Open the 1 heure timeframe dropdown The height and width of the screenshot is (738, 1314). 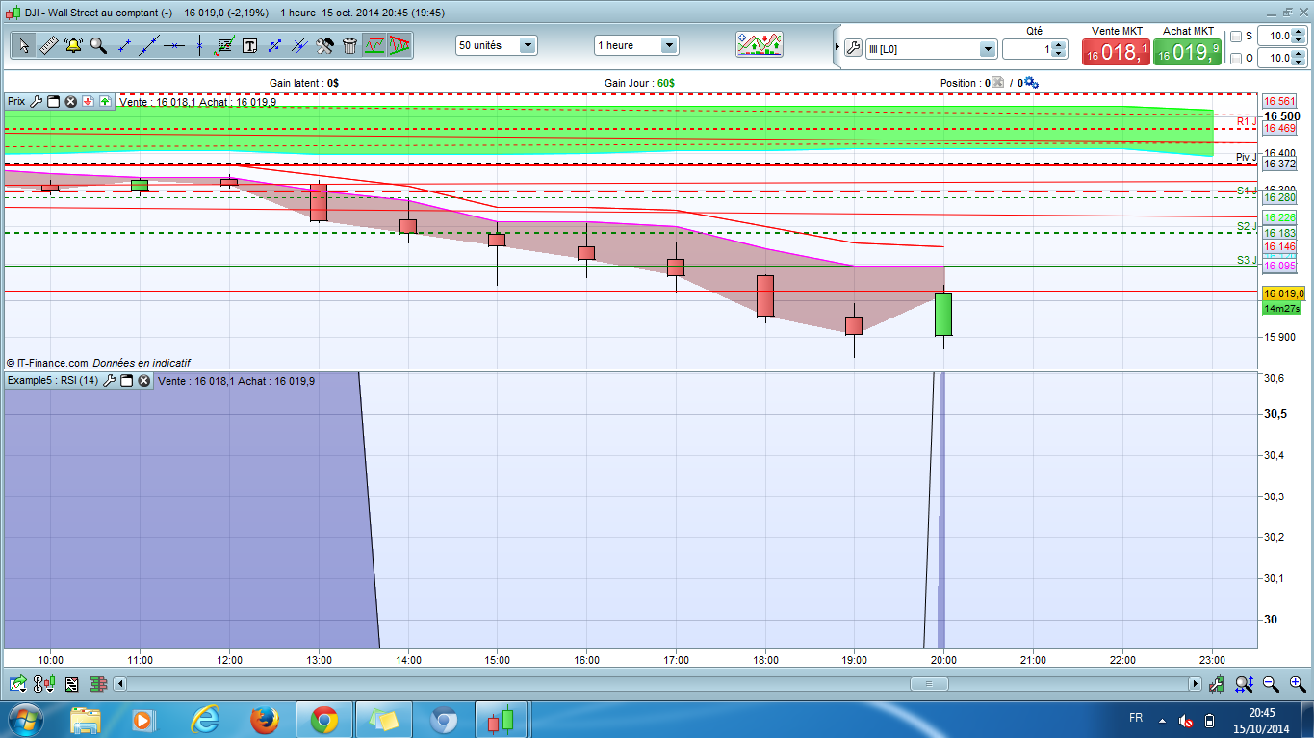(636, 45)
